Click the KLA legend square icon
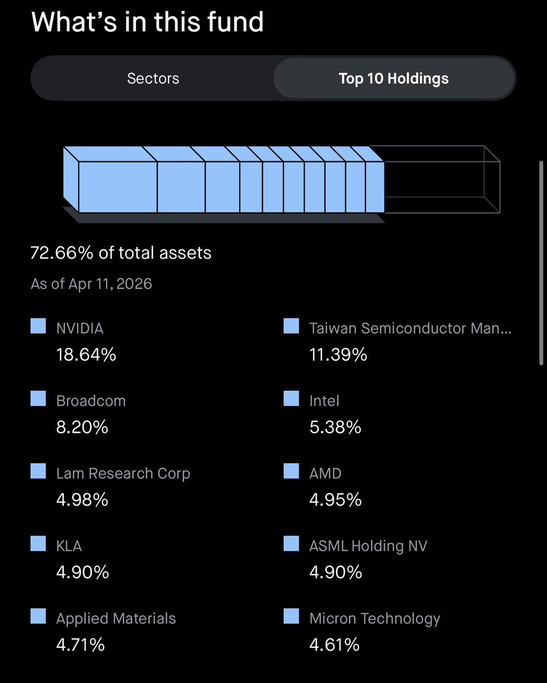547x683 pixels. [x=38, y=544]
